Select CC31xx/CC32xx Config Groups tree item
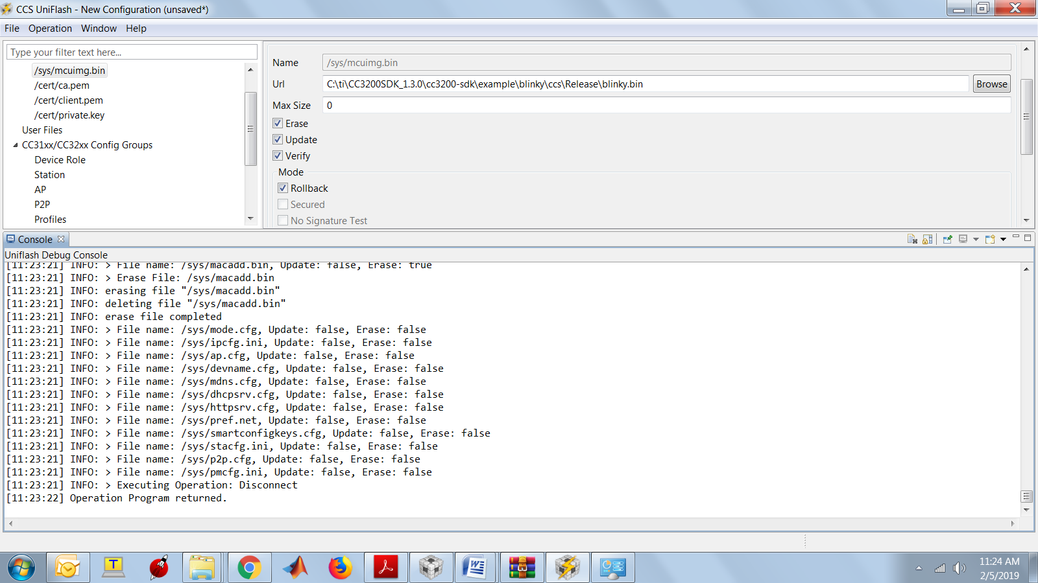This screenshot has height=583, width=1038. coord(87,145)
